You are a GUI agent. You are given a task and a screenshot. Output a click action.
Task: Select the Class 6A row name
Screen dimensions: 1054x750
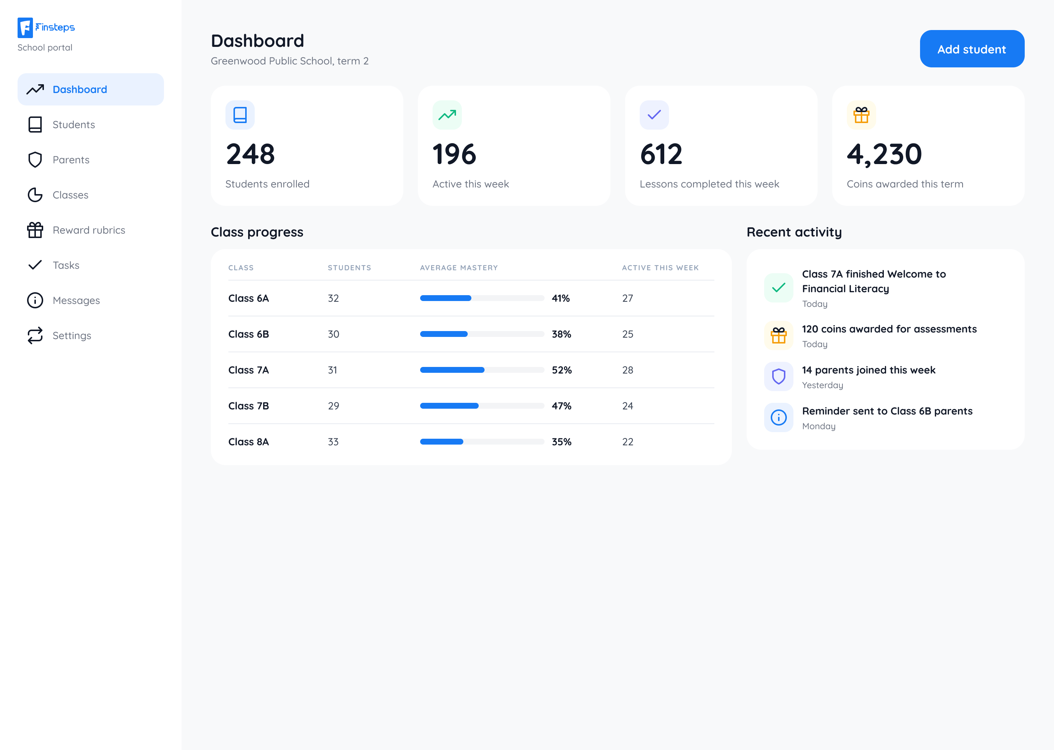tap(248, 298)
